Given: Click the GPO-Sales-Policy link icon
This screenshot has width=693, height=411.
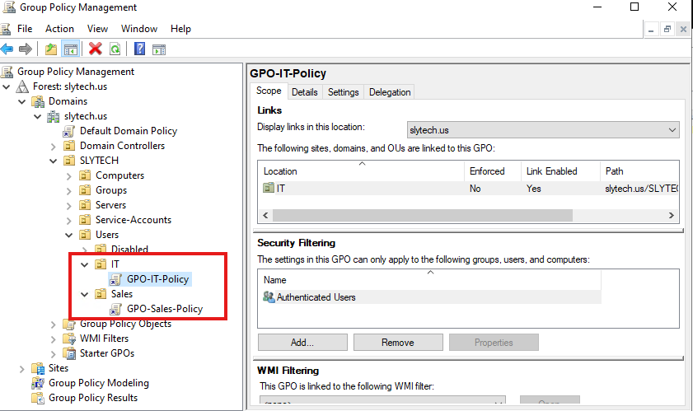Looking at the screenshot, I should click(x=116, y=309).
